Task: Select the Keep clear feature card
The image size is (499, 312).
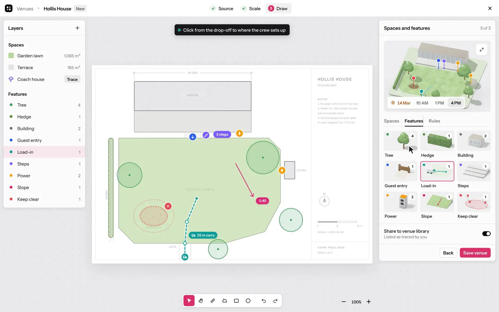Action: 474,205
